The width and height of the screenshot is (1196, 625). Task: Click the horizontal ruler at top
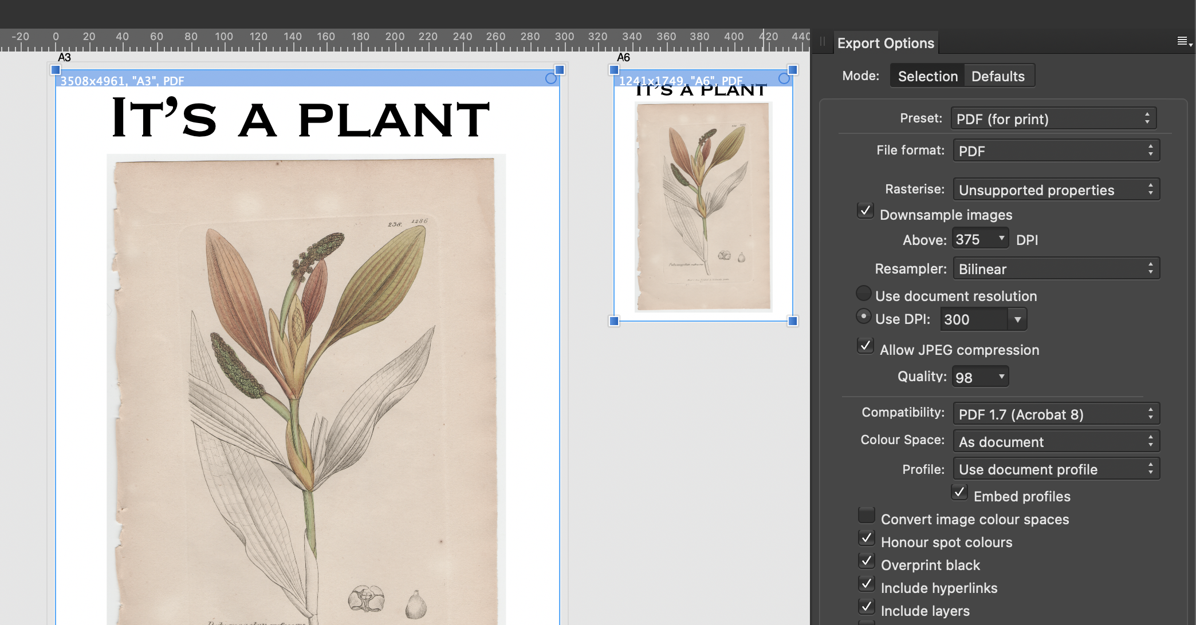pos(405,41)
